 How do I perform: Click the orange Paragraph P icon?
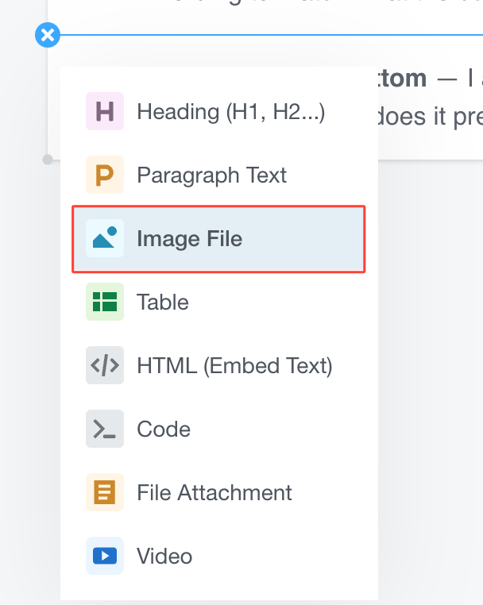(105, 175)
